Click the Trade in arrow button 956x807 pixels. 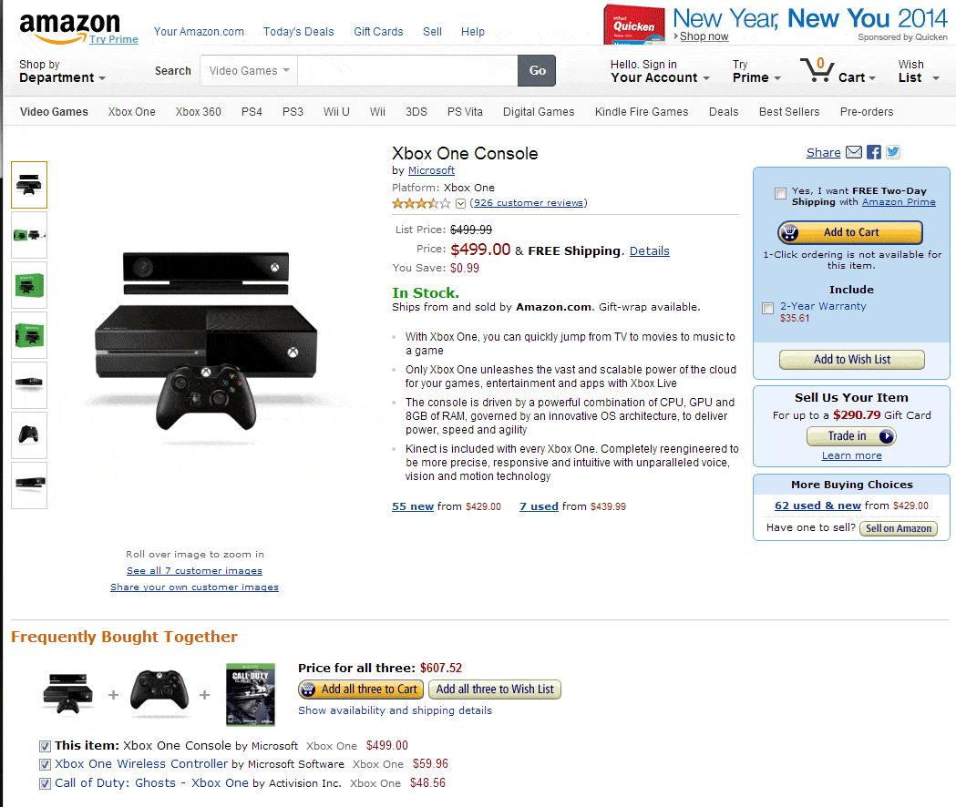(x=887, y=436)
